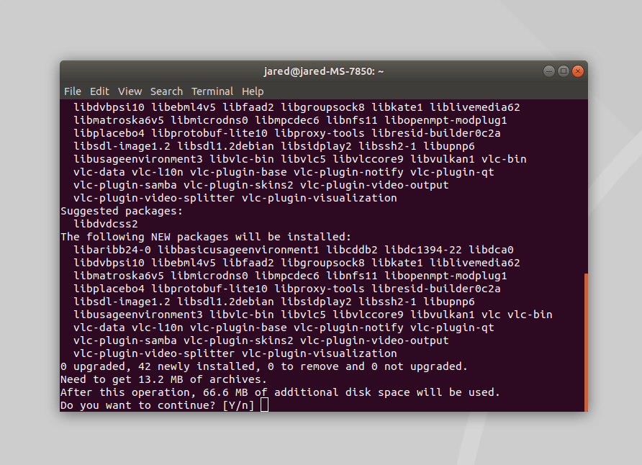This screenshot has height=465, width=642.
Task: Minimize the terminal window
Action: (548, 71)
